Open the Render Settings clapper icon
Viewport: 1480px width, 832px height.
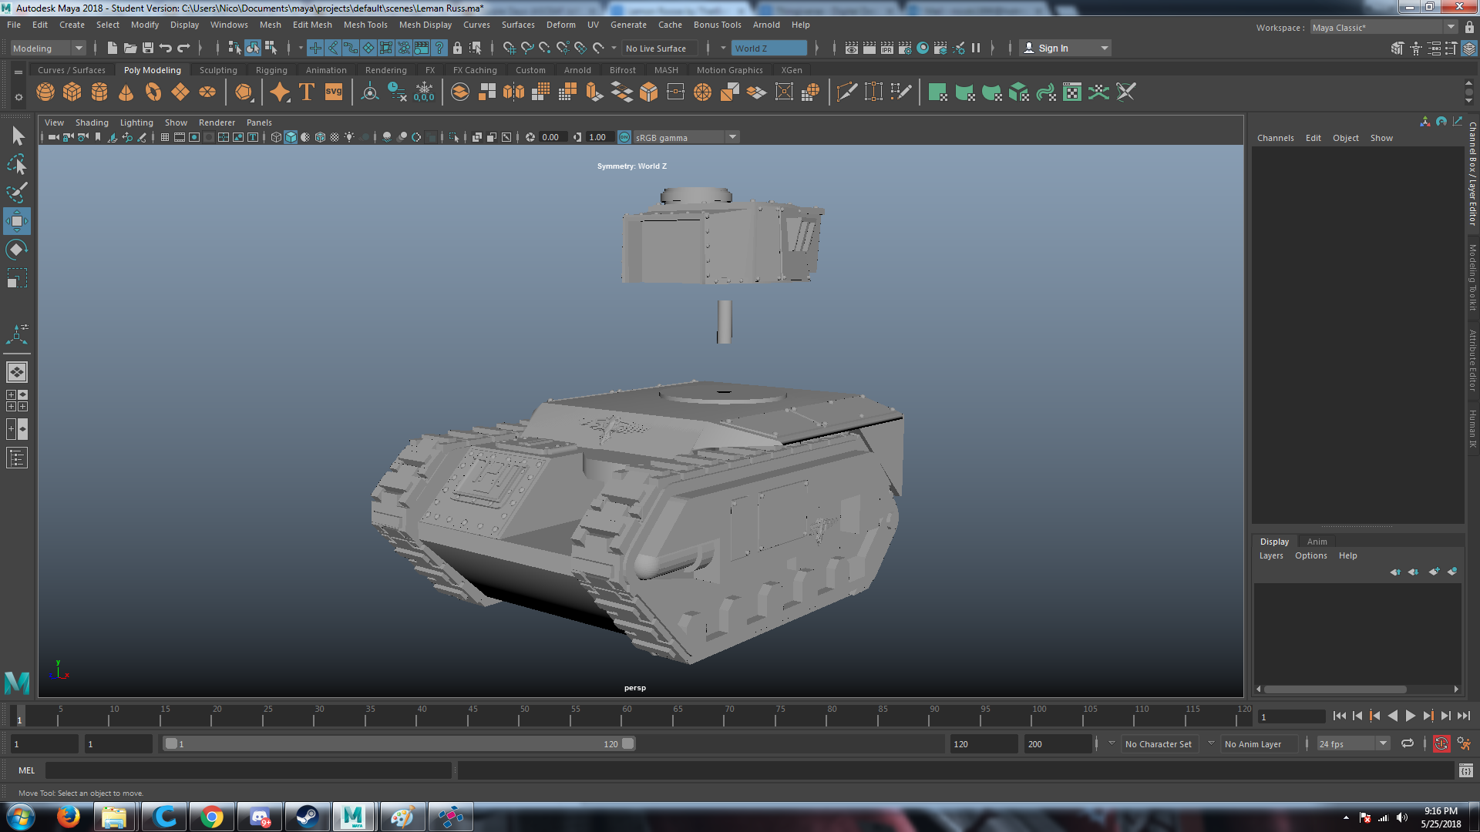coord(905,48)
